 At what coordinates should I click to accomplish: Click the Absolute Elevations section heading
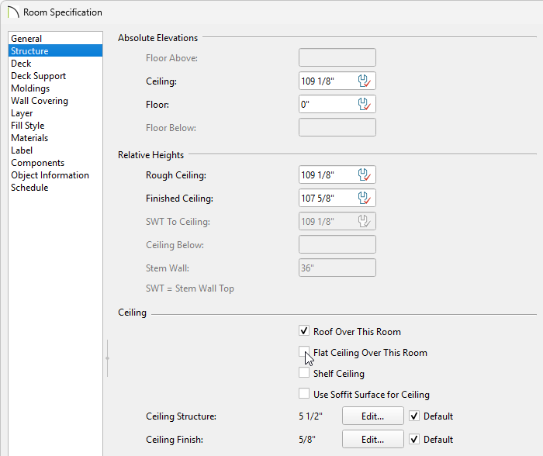coord(158,38)
